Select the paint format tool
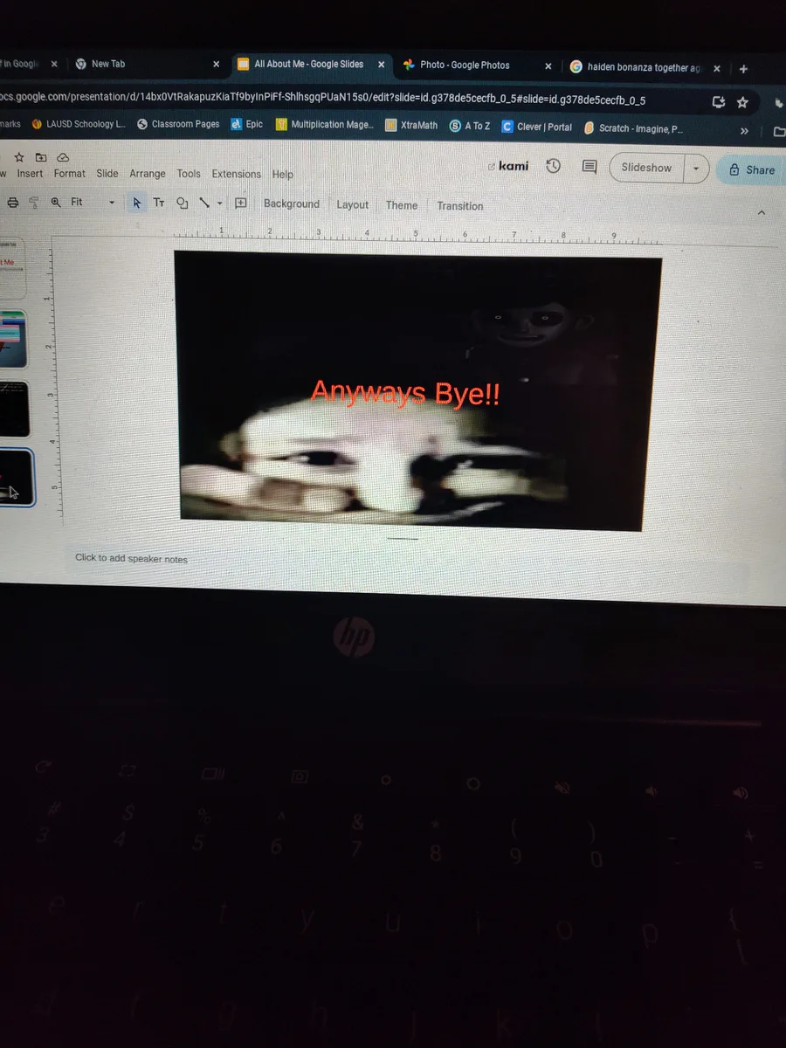This screenshot has width=786, height=1048. point(34,203)
